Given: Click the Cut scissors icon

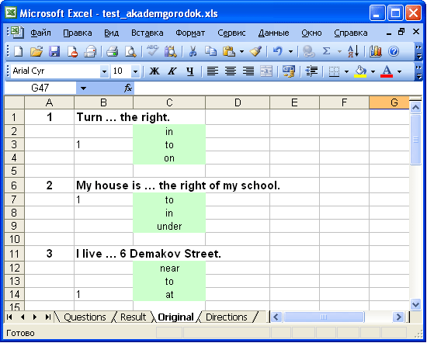Looking at the screenshot, I should coord(193,51).
